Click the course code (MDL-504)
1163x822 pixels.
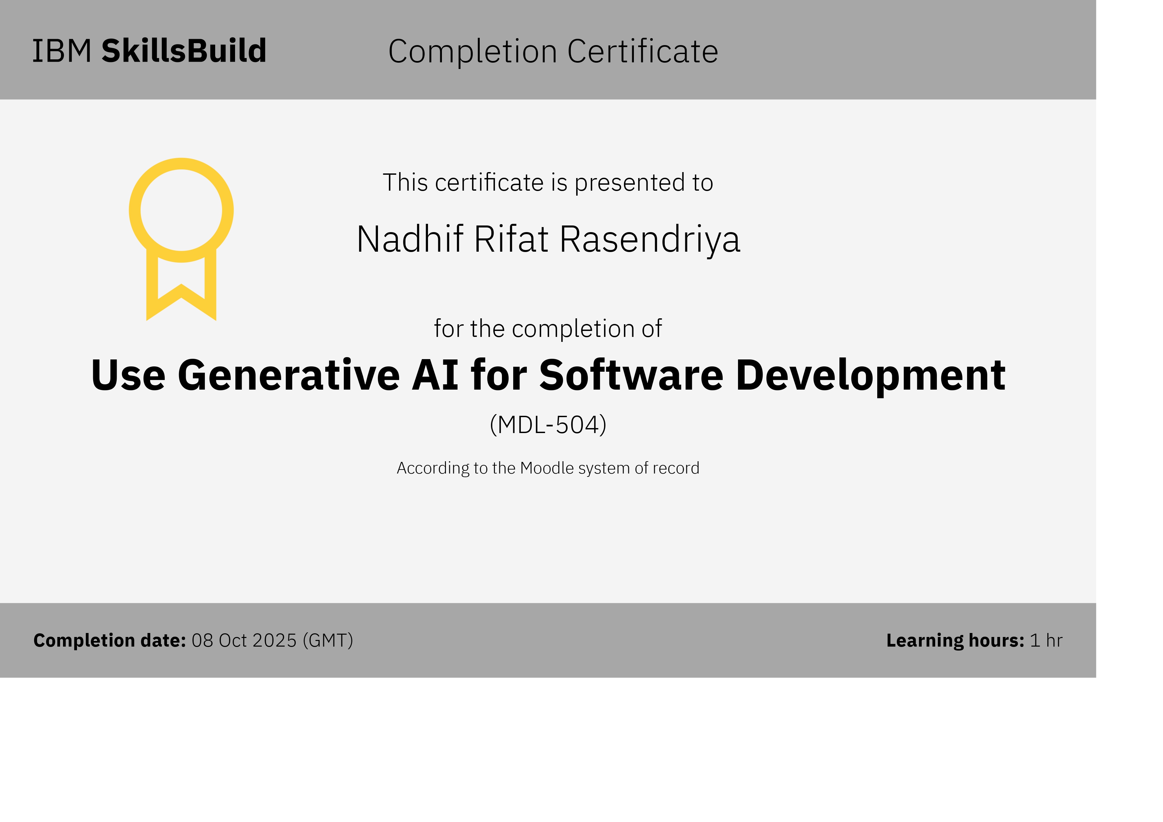point(548,424)
